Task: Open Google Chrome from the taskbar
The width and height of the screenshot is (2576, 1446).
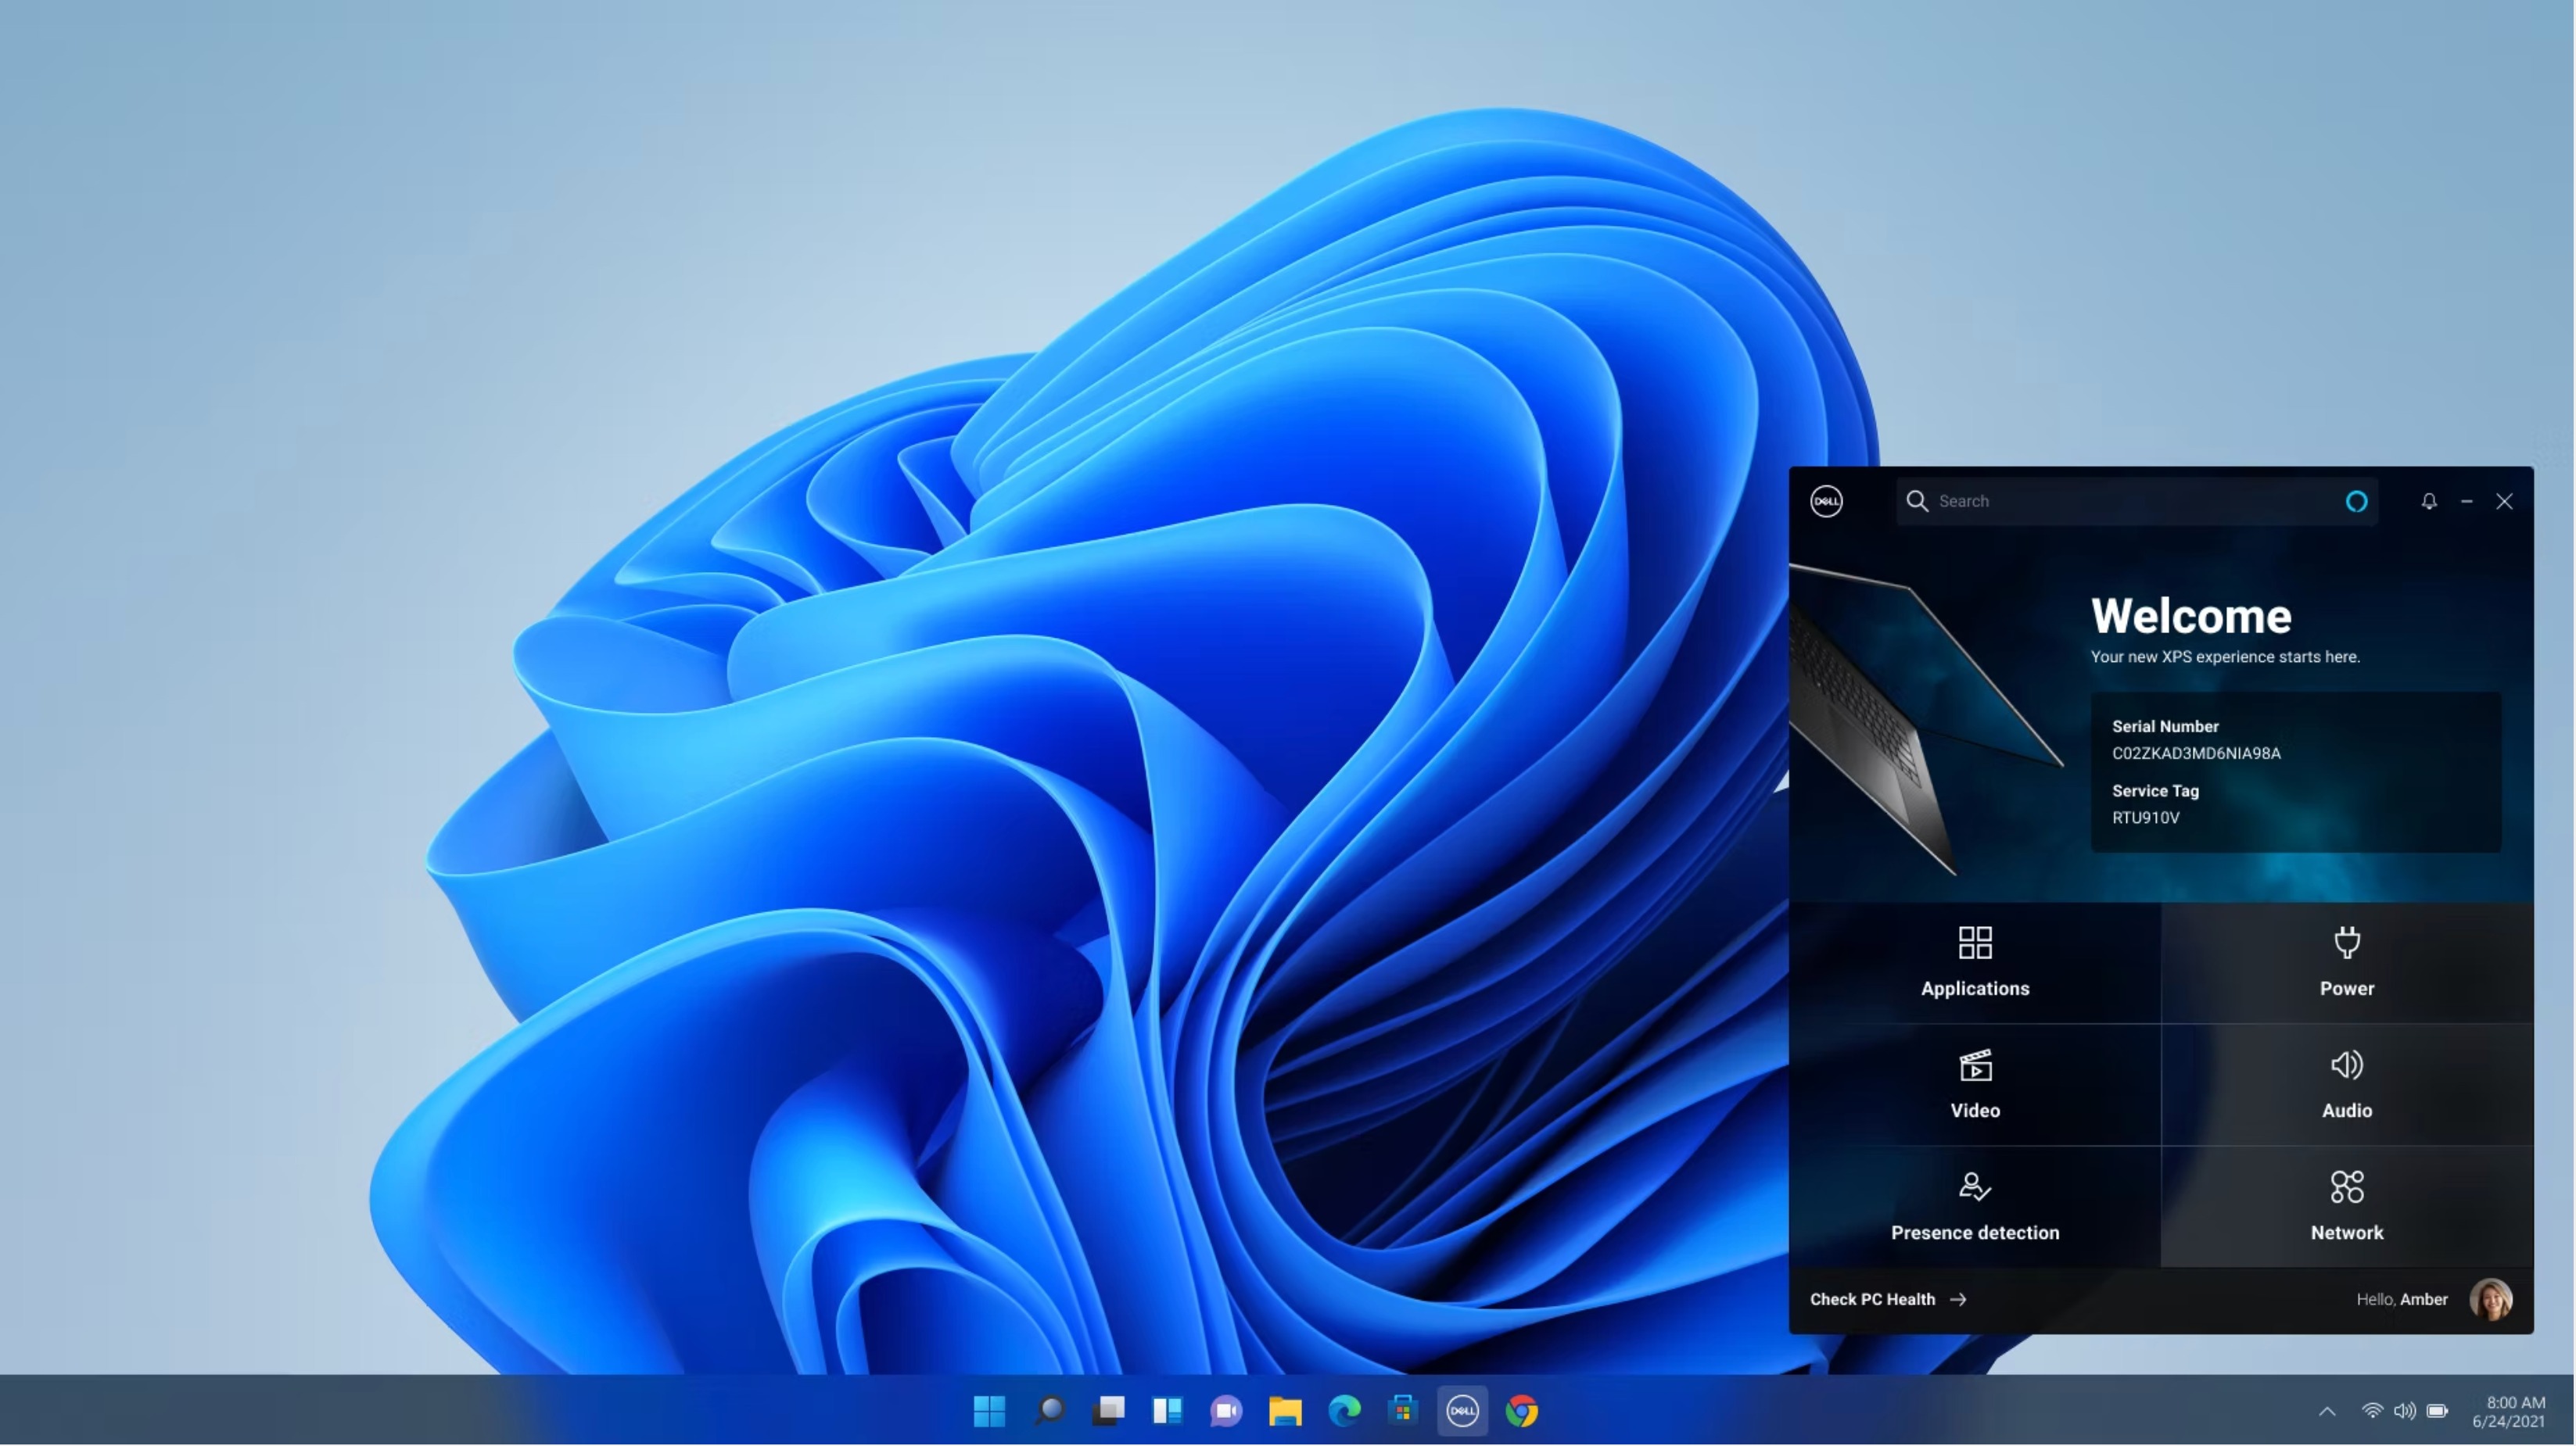Action: coord(1522,1411)
